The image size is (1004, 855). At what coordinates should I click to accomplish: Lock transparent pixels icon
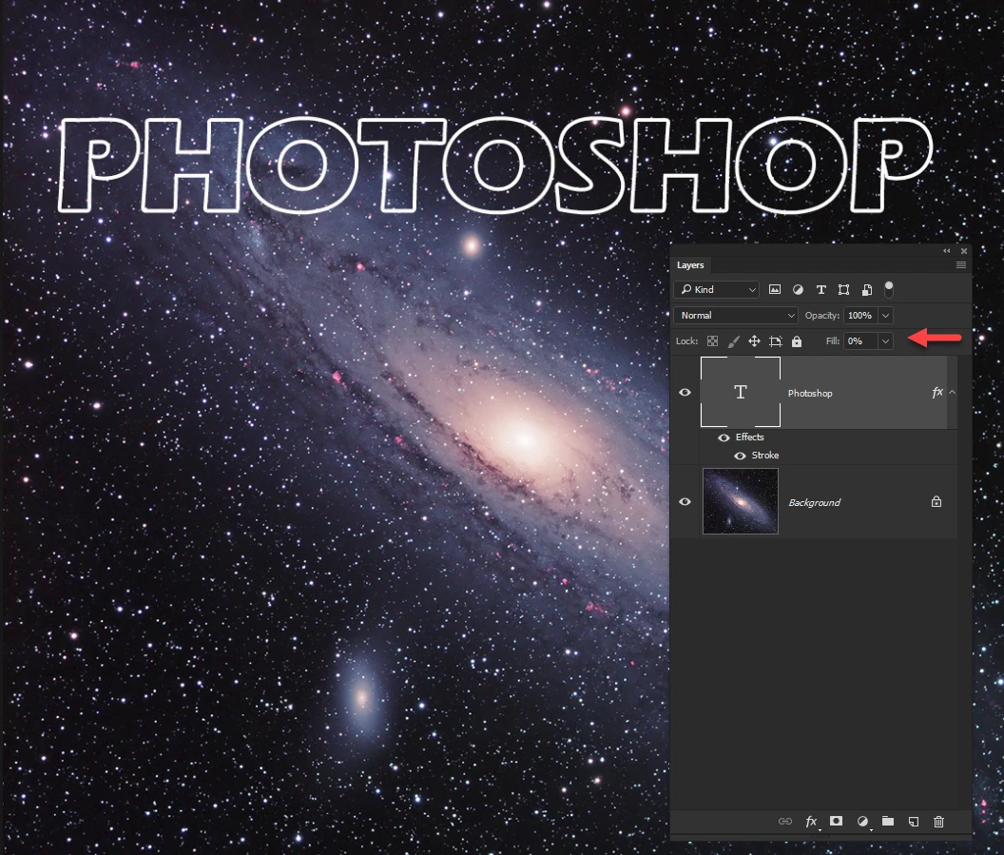point(713,341)
